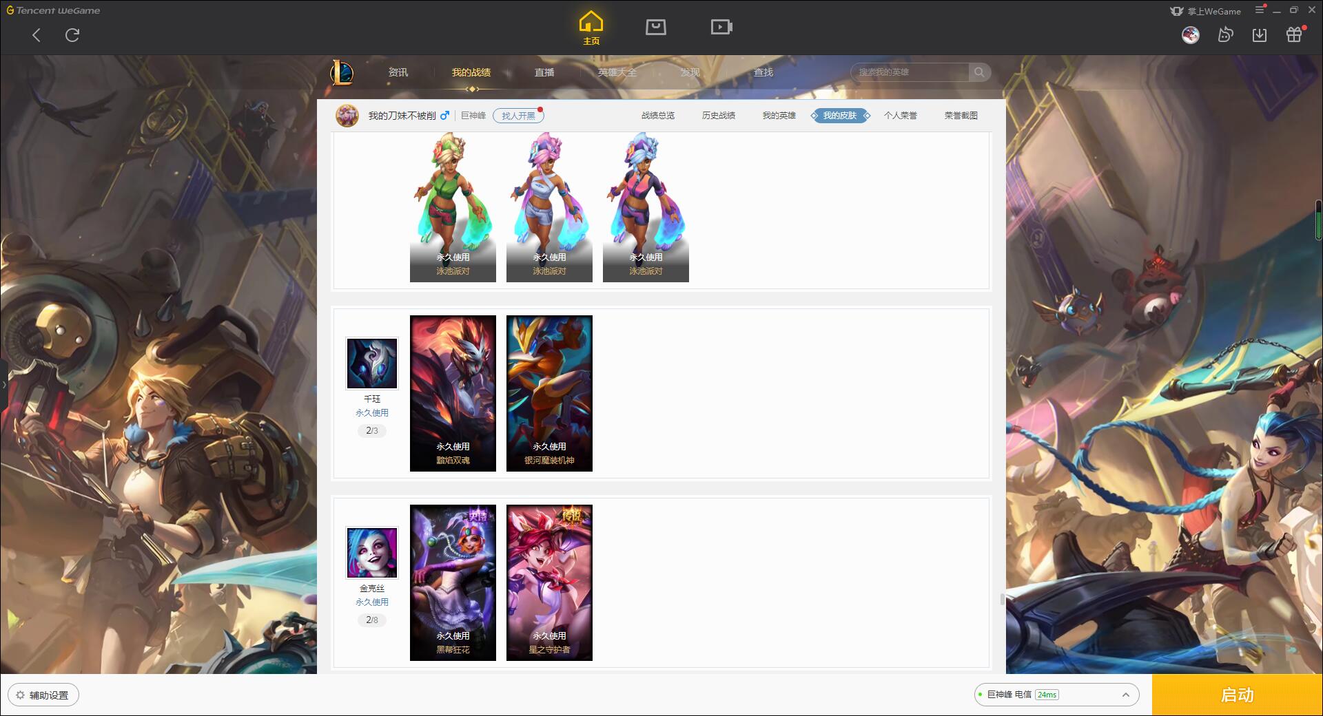Open the store bag icon in top bar
1323x716 pixels.
coord(655,27)
